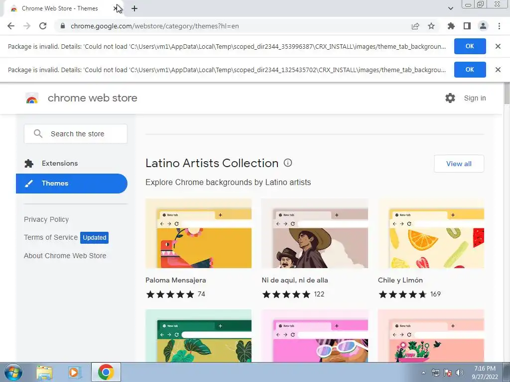Show hidden system tray icons
510x382 pixels.
[423, 373]
